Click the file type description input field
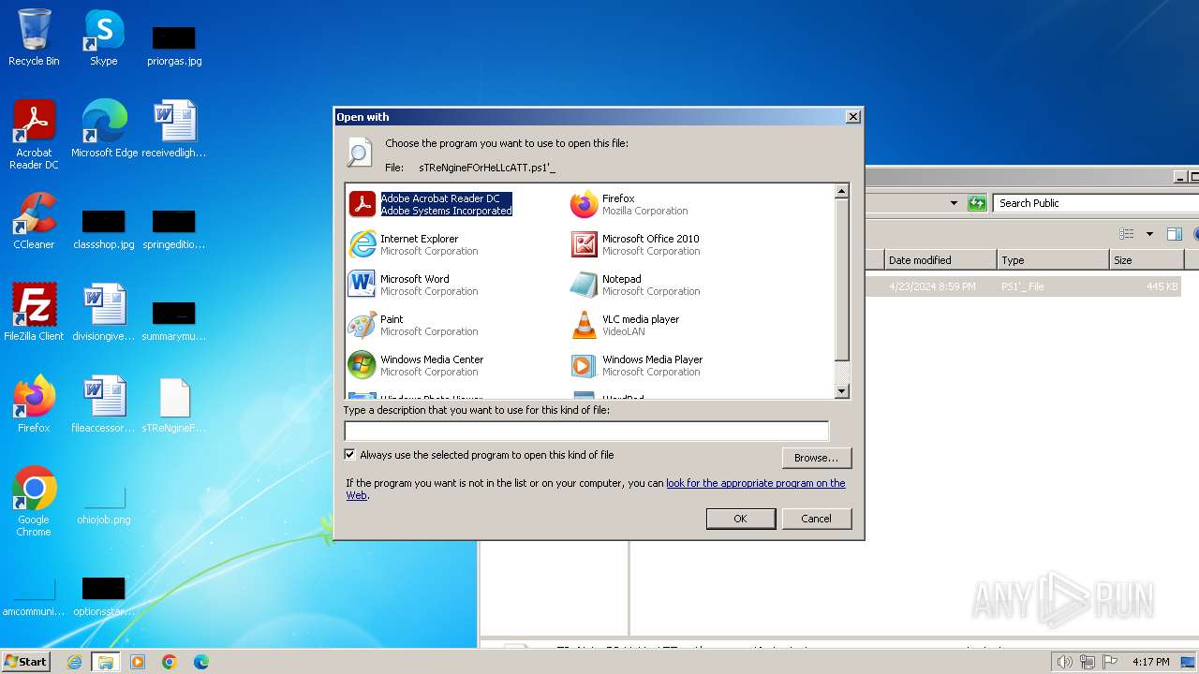 pyautogui.click(x=586, y=431)
